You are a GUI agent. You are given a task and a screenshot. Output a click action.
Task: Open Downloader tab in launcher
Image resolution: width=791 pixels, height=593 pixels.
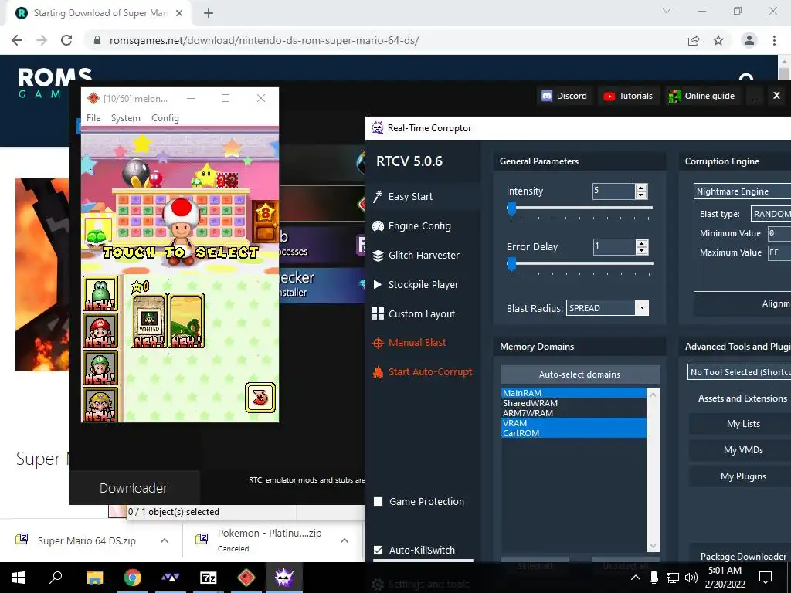pos(134,488)
